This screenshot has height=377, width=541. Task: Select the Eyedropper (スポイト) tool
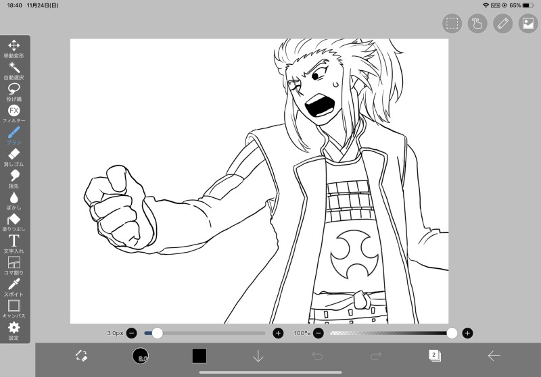14,287
